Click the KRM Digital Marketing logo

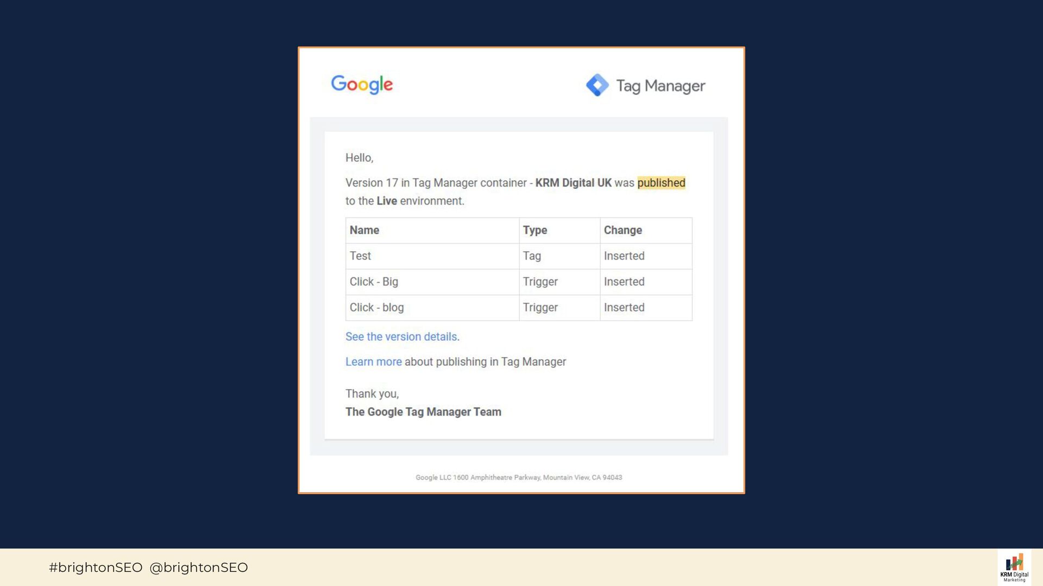[1014, 568]
